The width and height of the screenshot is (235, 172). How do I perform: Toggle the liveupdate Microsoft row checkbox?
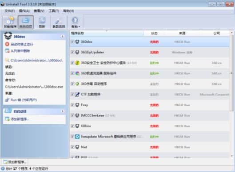[72, 136]
